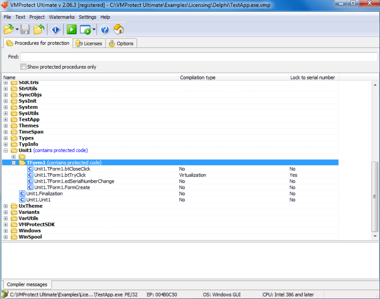Select the TimeSpan folder
The width and height of the screenshot is (380, 299).
coord(31,132)
